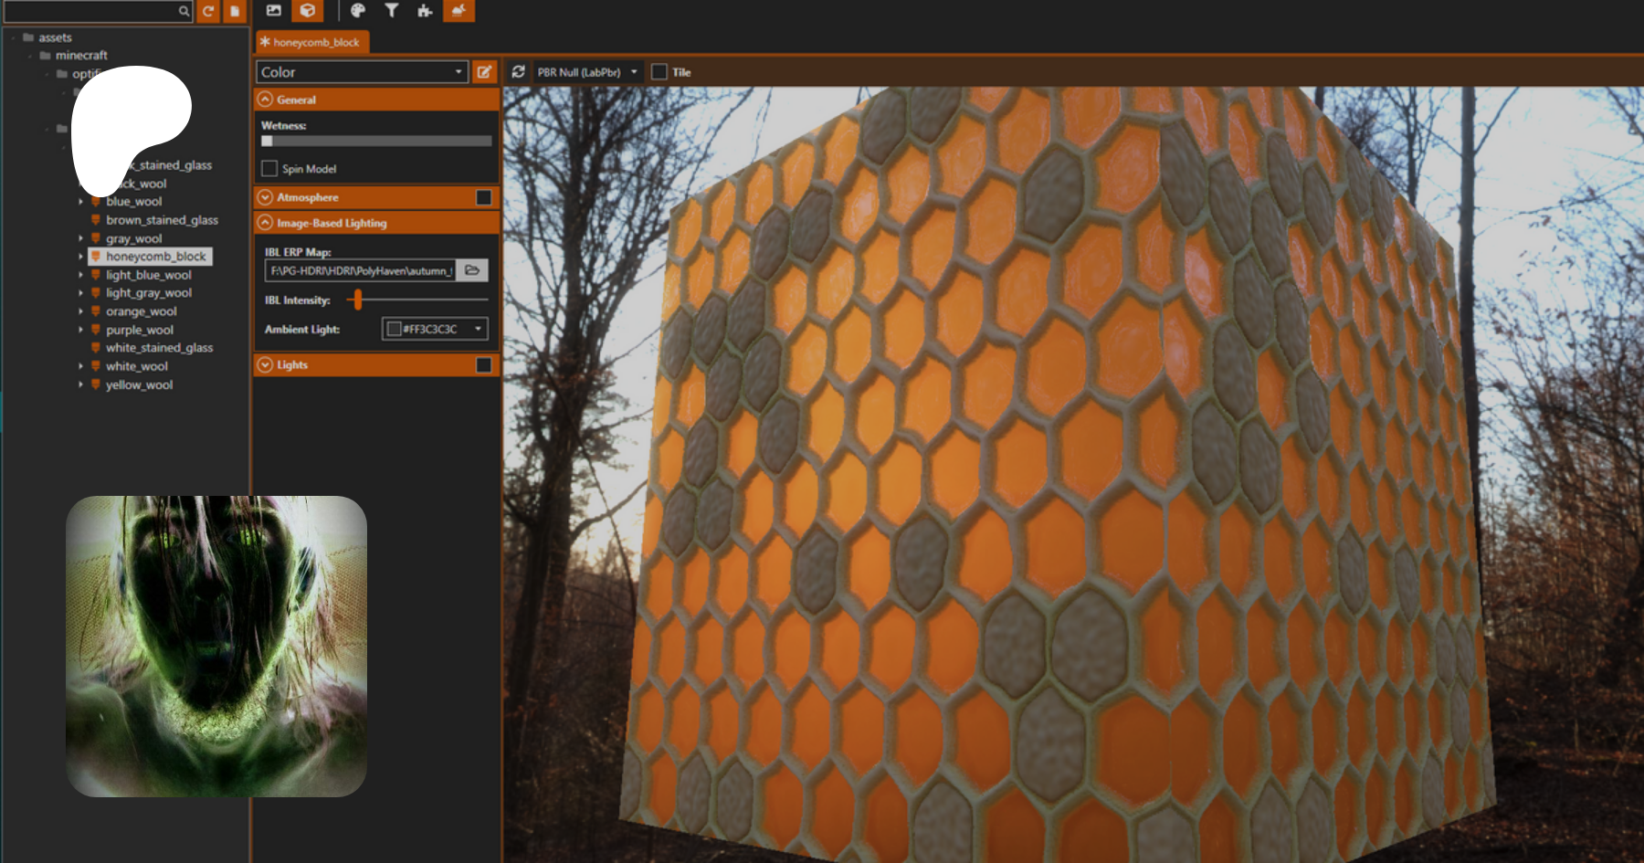Screen dimensions: 1644x863
Task: Enable the Tile checkbox
Action: [659, 72]
